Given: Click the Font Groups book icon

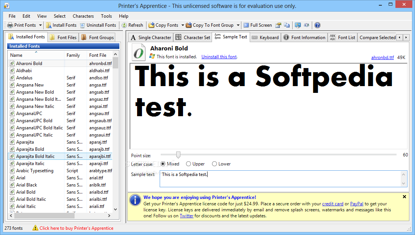Looking at the screenshot, I should [84, 37].
